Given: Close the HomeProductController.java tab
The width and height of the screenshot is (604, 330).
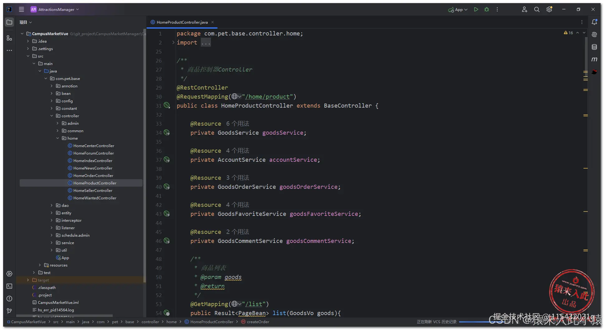Looking at the screenshot, I should [213, 22].
